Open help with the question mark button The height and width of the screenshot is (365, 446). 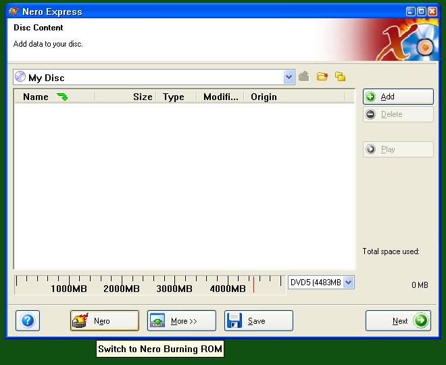[28, 320]
